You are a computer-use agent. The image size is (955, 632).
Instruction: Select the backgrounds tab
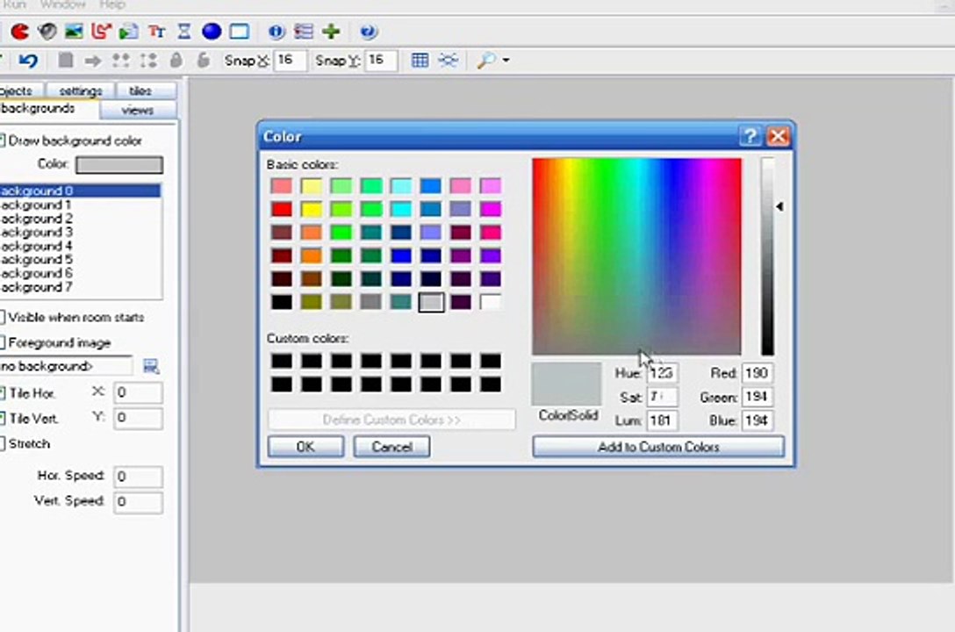(x=48, y=108)
